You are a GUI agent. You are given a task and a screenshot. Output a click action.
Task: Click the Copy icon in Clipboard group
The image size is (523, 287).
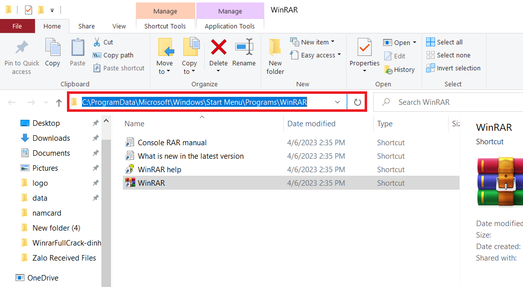[53, 47]
